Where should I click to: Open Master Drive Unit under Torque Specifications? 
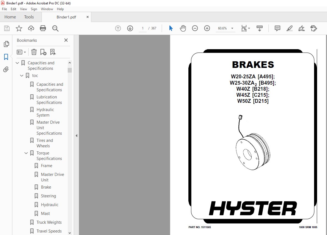52,177
